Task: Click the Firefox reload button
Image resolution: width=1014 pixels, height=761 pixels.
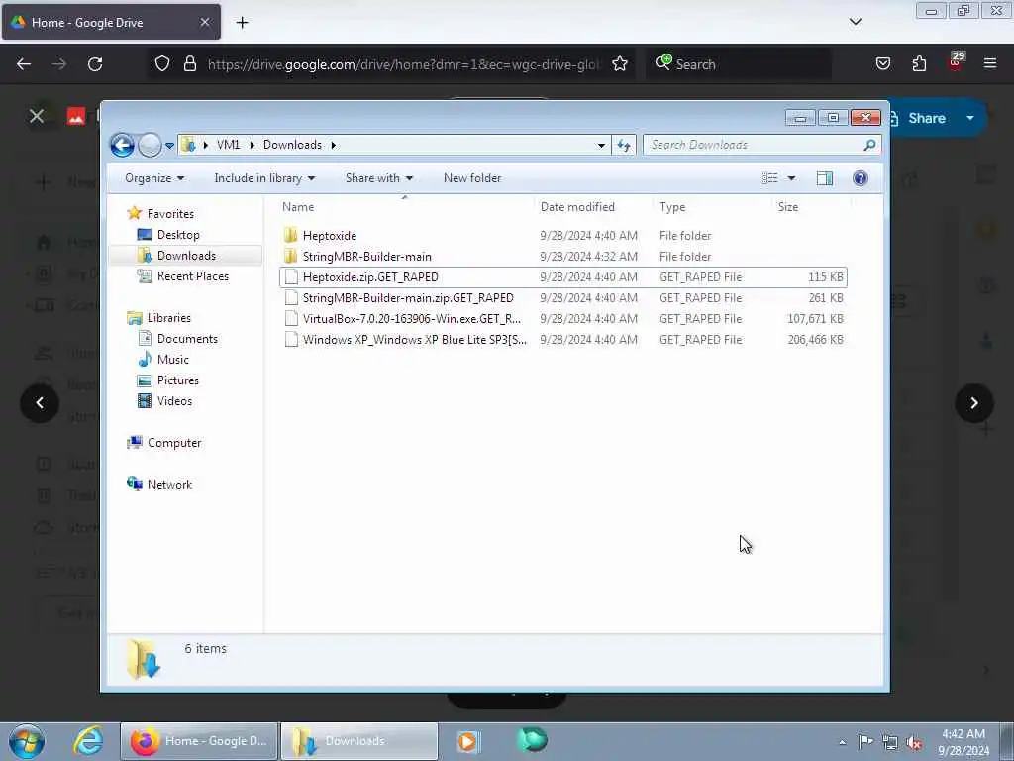Action: click(x=95, y=64)
